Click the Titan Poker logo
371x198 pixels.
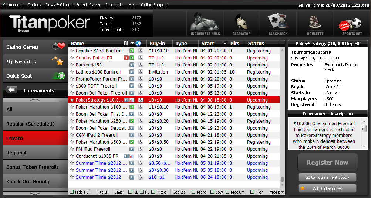click(49, 23)
